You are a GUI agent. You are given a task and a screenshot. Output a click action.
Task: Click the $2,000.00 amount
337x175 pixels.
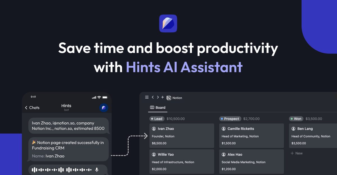[x=159, y=169]
